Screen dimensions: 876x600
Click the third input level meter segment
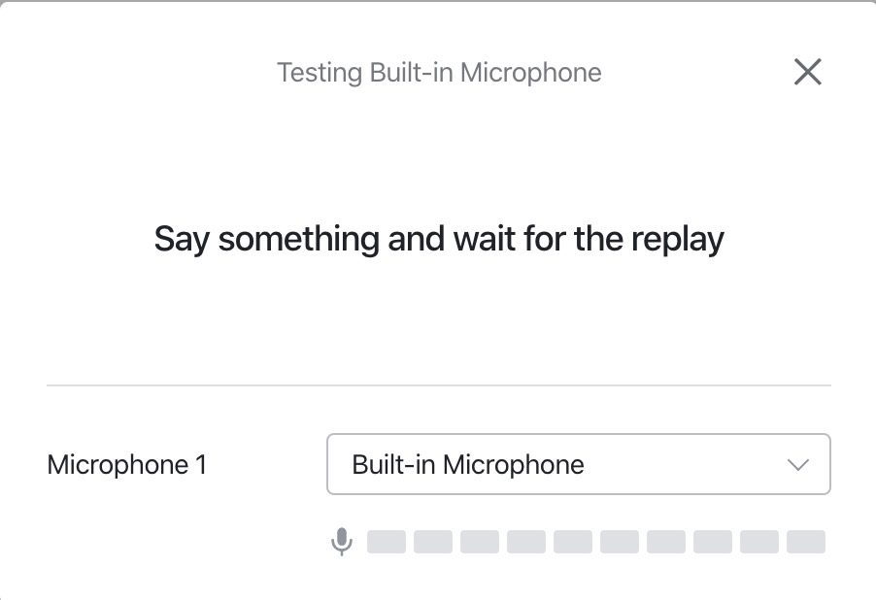(480, 542)
